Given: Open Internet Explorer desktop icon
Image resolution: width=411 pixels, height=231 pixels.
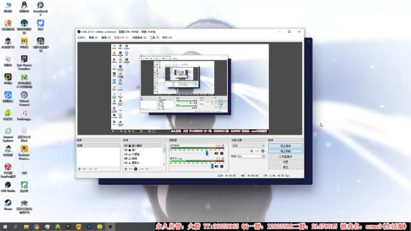Looking at the screenshot, I should (8, 134).
